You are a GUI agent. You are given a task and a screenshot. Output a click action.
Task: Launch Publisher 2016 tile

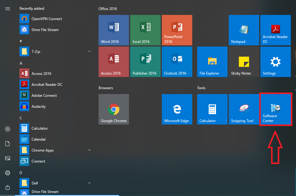(145, 62)
